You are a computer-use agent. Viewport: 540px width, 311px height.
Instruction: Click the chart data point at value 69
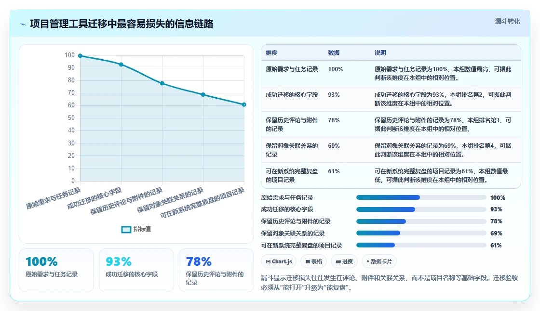coord(203,95)
